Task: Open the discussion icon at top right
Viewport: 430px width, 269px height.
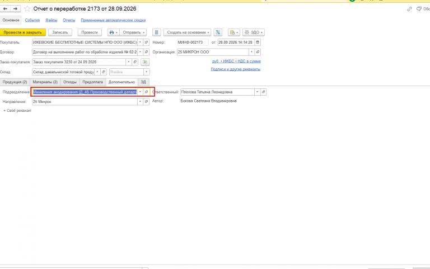Action: [x=419, y=9]
